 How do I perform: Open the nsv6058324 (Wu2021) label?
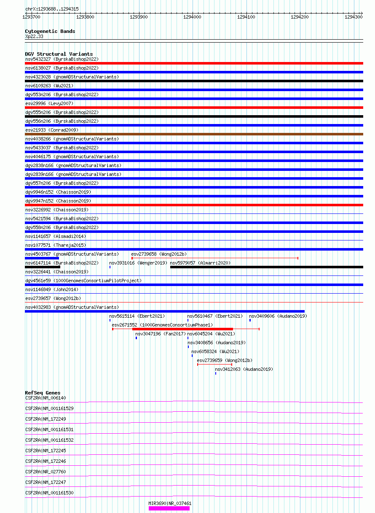[216, 351]
